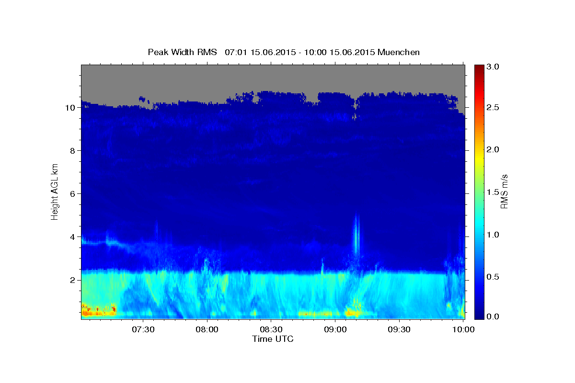The image size is (575, 383).
Task: Click the 'RMS m/s' colorbar label
Action: pos(504,192)
